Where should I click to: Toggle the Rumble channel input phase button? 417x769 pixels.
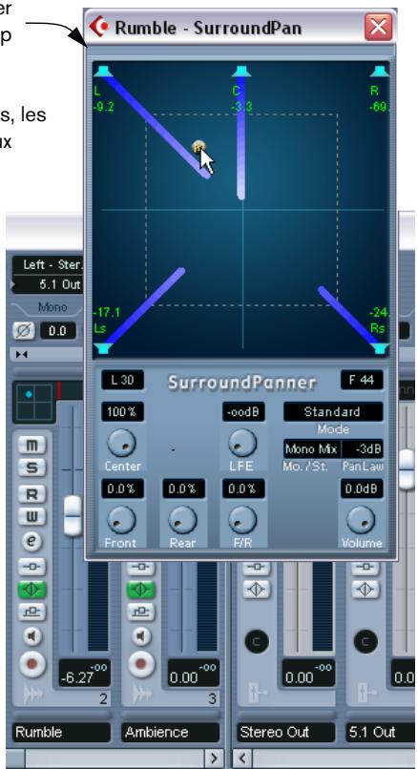[24, 331]
